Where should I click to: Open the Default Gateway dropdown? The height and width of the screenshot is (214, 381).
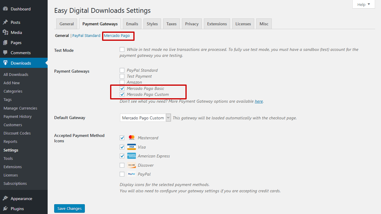click(x=145, y=118)
